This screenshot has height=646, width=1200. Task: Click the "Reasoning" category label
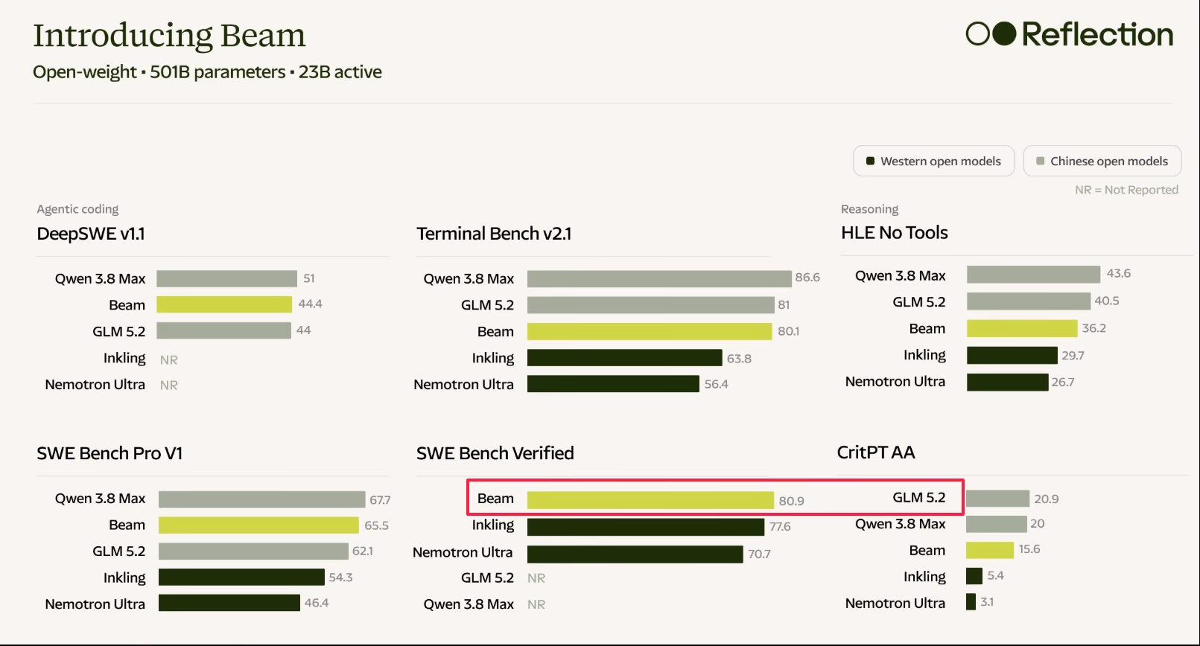click(x=869, y=209)
